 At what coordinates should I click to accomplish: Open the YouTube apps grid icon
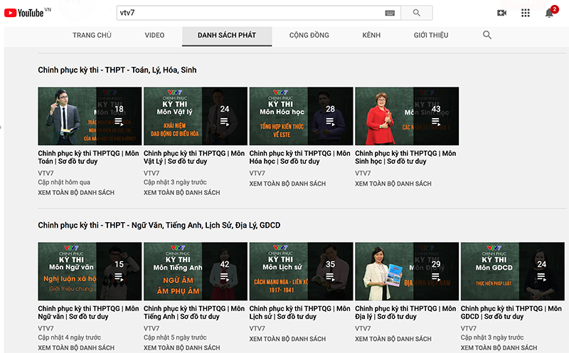(x=526, y=13)
